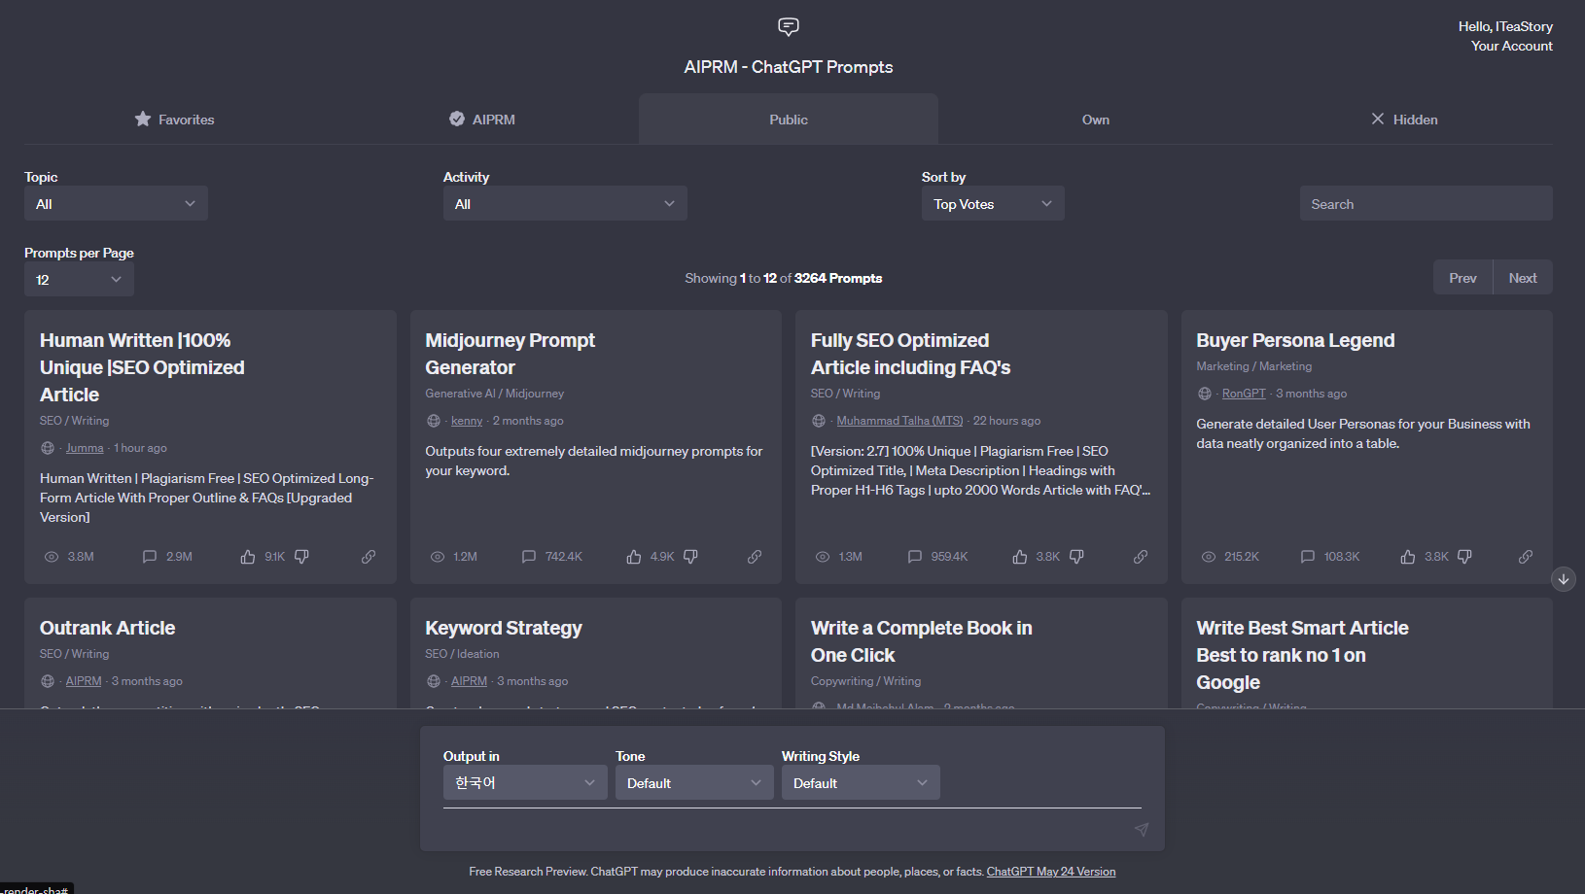Upvote the Midjourney Prompt Generator prompt
Image resolution: width=1585 pixels, height=894 pixels.
click(x=634, y=557)
